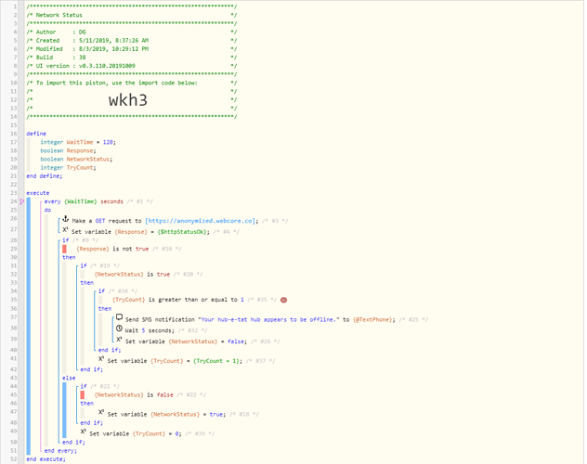Click the else keyword on line 43
This screenshot has width=587, height=464.
tap(69, 378)
